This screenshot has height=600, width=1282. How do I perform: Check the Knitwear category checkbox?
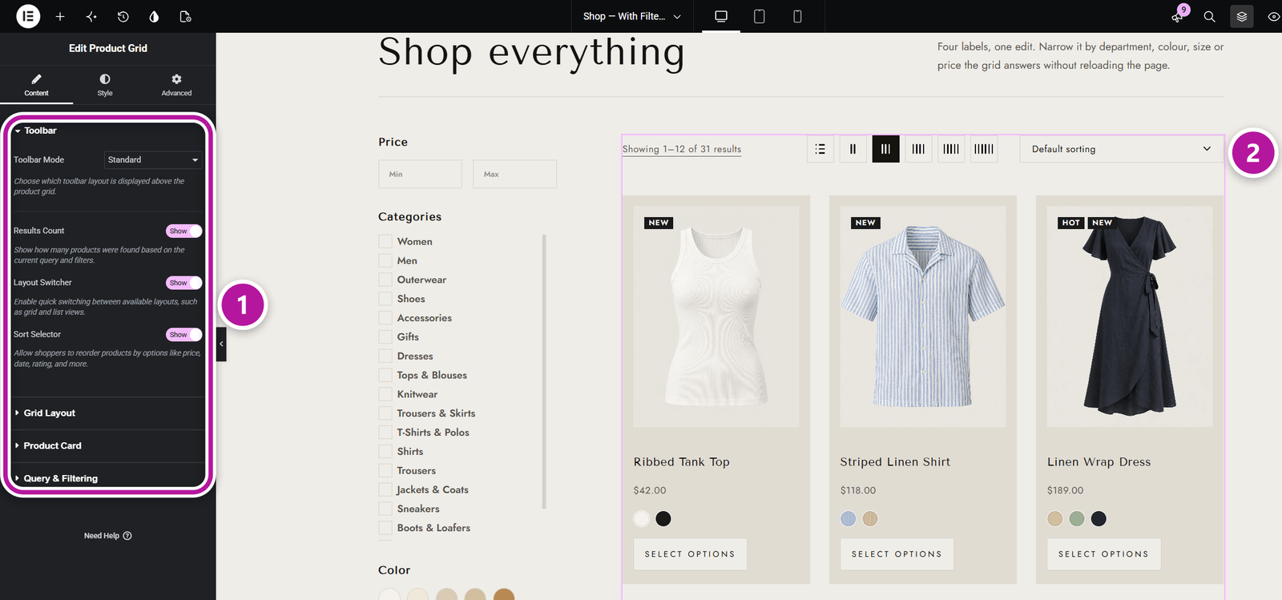385,394
